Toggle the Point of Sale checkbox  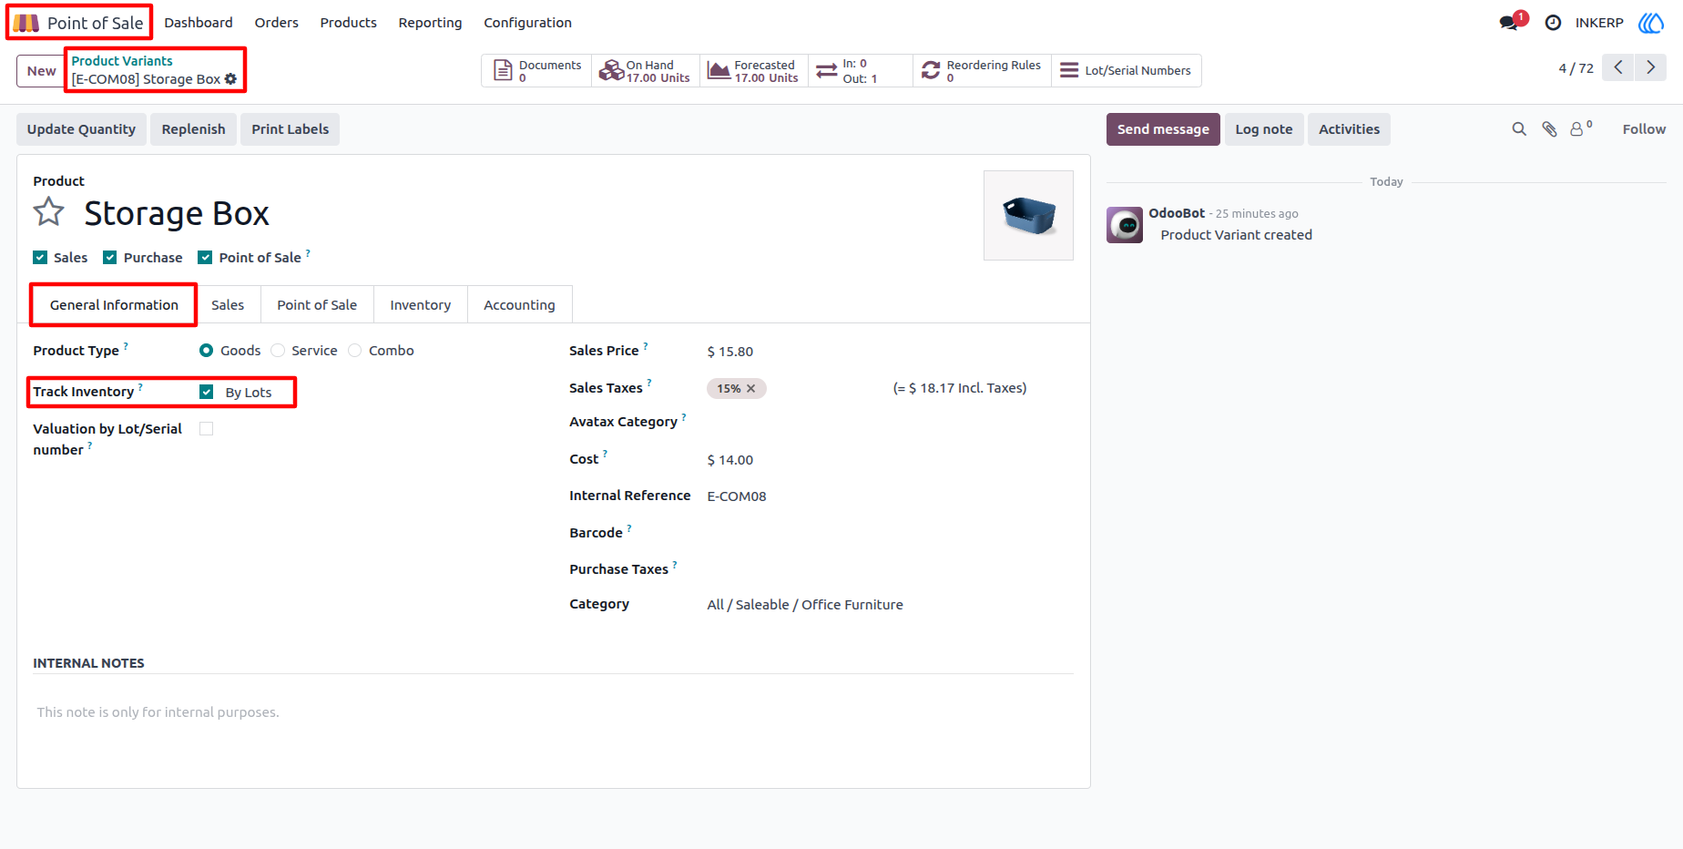(206, 258)
